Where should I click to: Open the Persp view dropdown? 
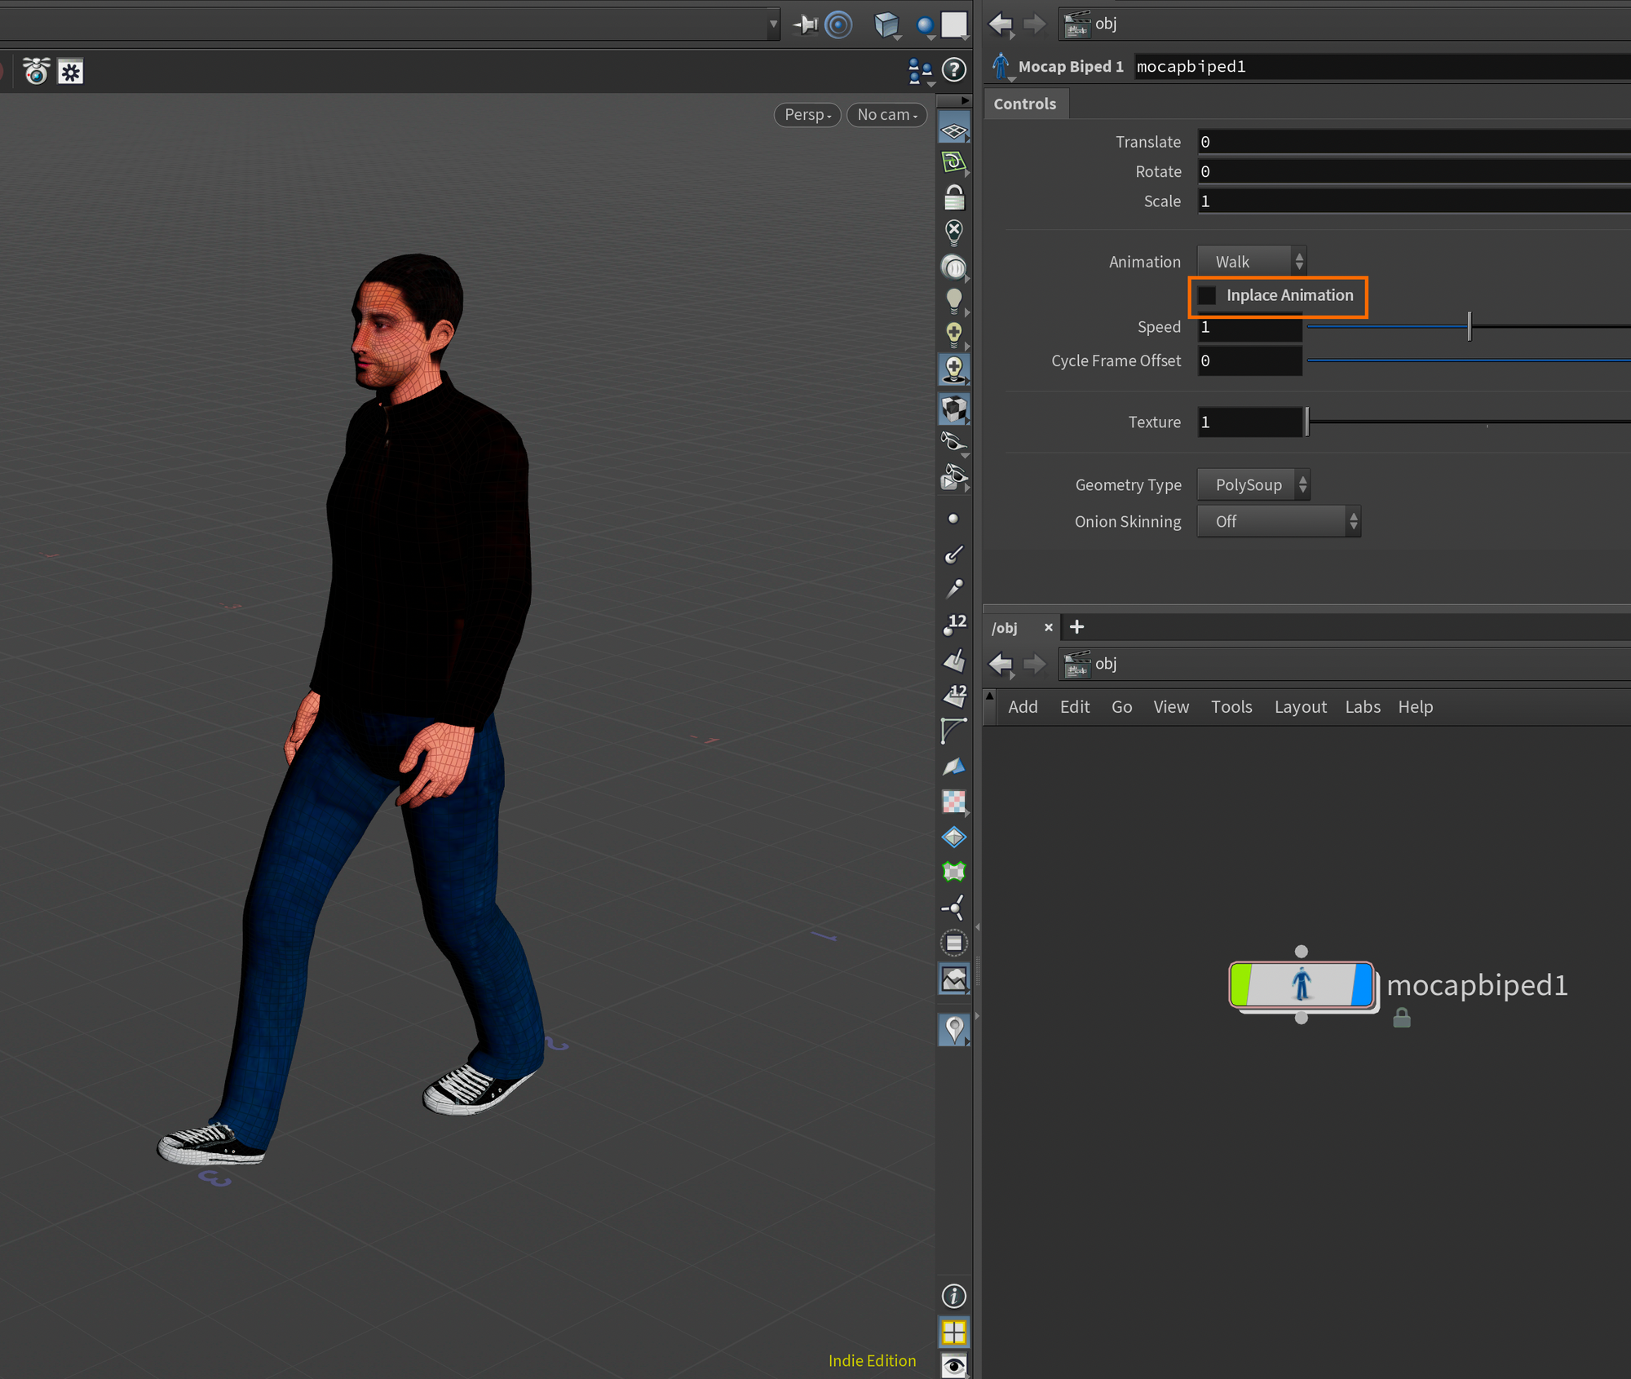click(x=807, y=115)
